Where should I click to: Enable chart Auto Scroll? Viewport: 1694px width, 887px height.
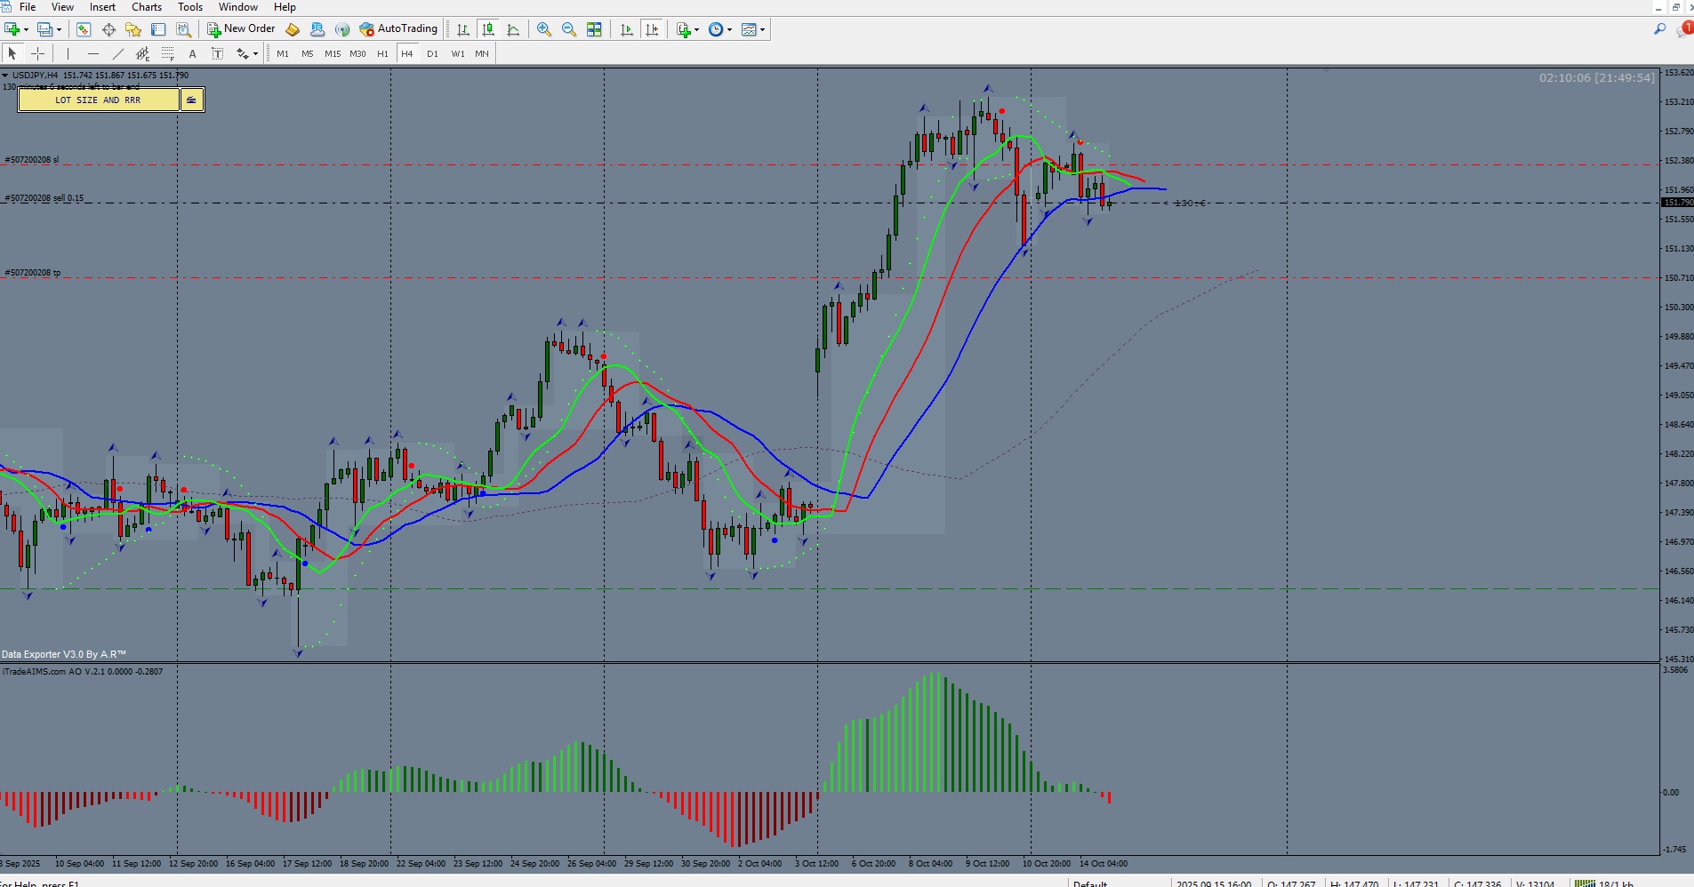[x=627, y=29]
